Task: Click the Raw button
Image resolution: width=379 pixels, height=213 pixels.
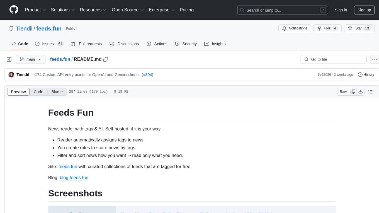Action: (x=343, y=92)
